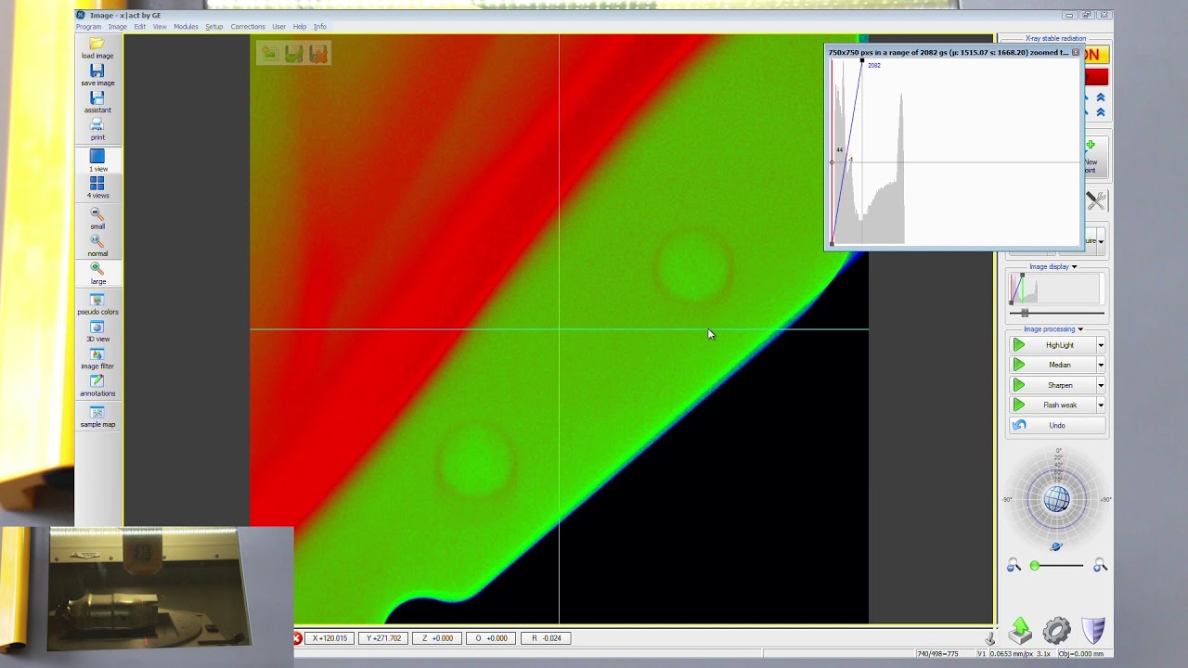1188x668 pixels.
Task: Click the zoom out magnifier icon
Action: tap(1014, 565)
